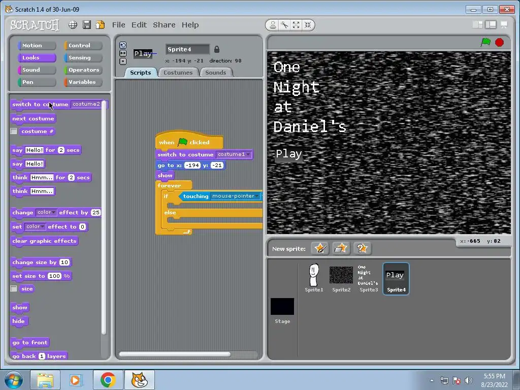Click the value 10 in change size block
The image size is (520, 390).
pos(64,263)
